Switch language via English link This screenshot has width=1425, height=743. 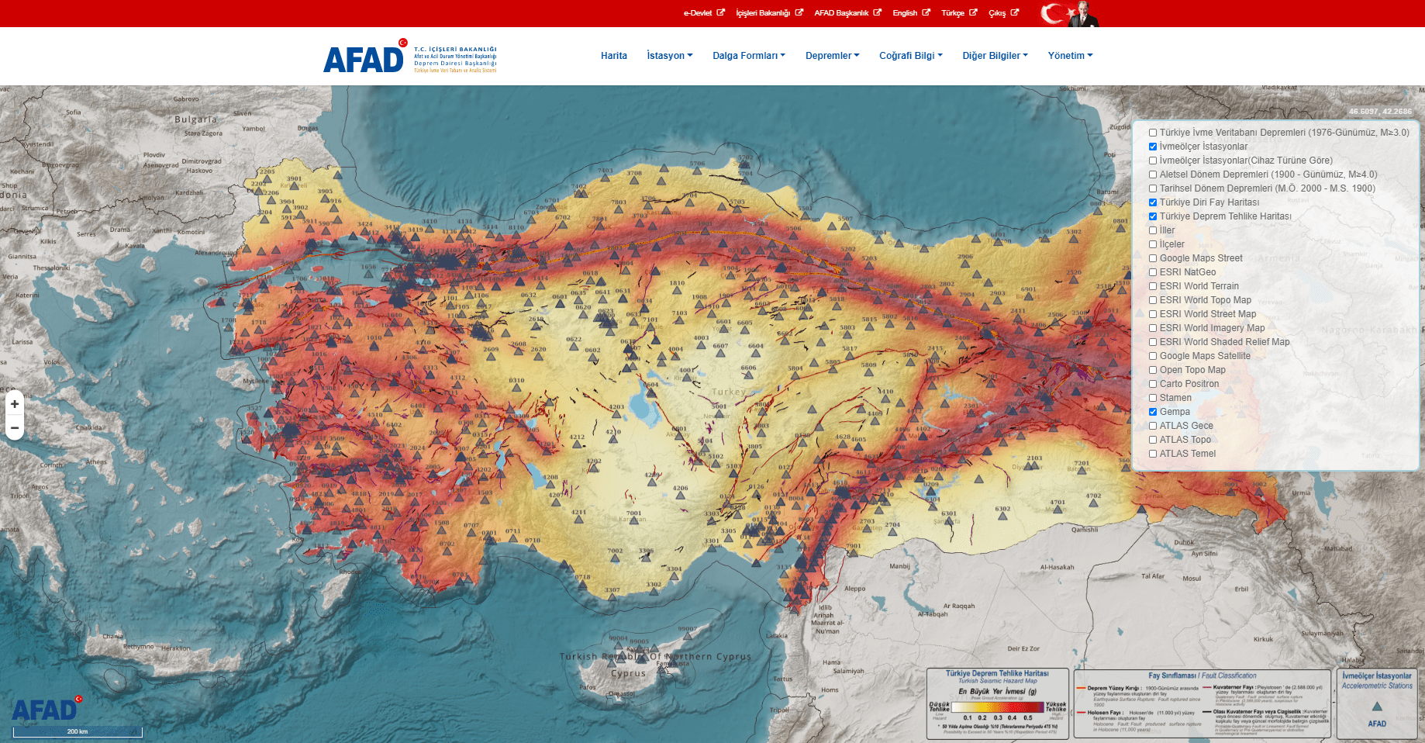click(905, 13)
